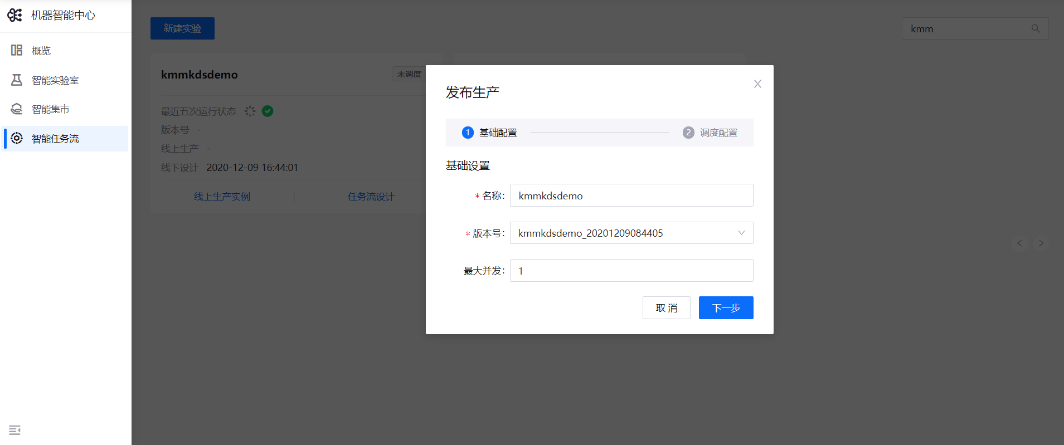Viewport: 1064px width, 445px height.
Task: Open the 线上生产实例 link
Action: tap(222, 197)
